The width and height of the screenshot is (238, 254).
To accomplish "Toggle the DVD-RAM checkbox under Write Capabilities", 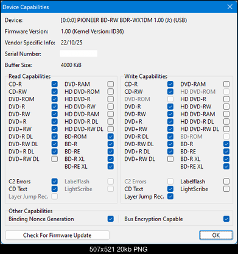I will pyautogui.click(x=226, y=84).
